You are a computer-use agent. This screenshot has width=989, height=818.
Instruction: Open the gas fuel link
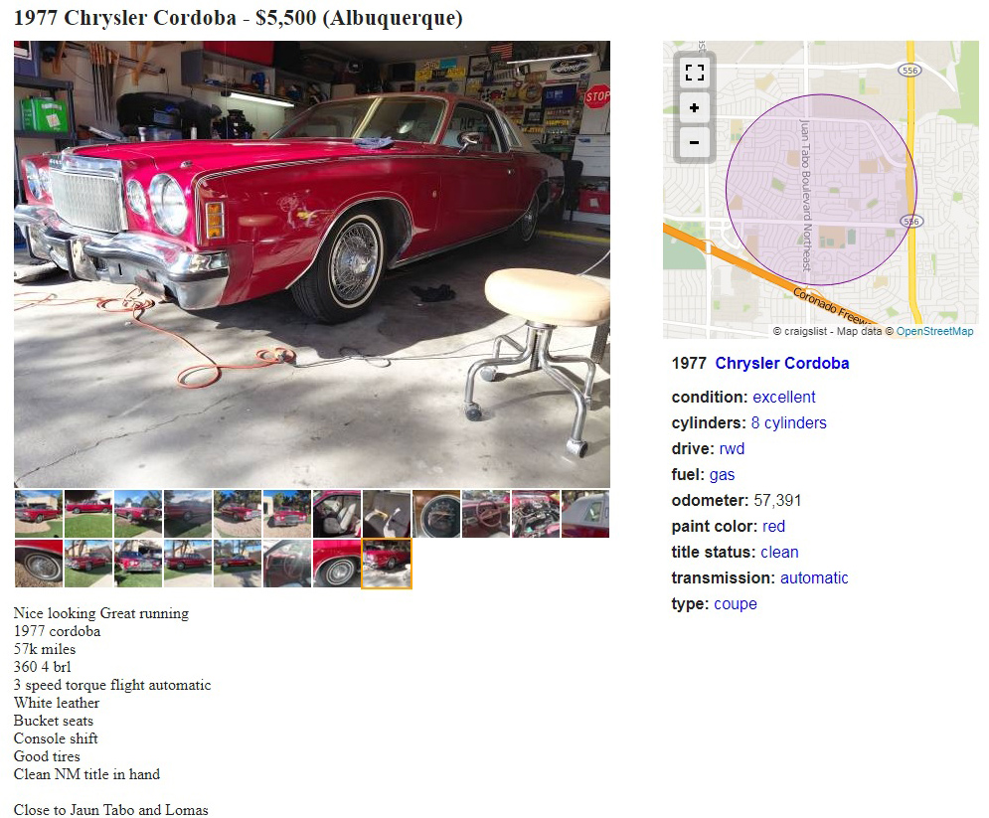click(722, 475)
